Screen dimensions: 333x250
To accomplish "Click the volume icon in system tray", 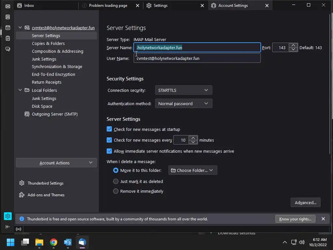I will [x=302, y=242].
